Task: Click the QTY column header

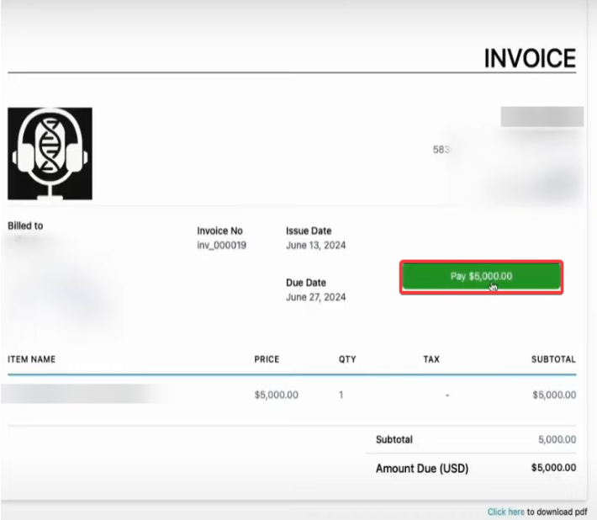Action: (x=347, y=359)
